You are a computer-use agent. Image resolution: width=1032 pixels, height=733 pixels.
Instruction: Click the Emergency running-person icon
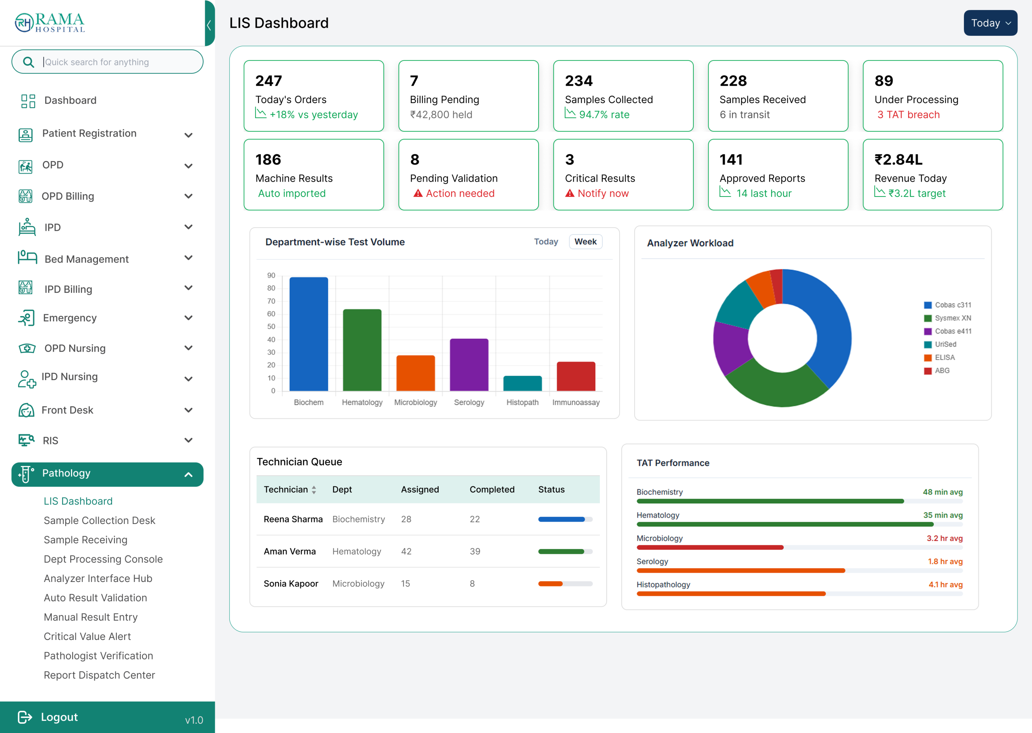[x=26, y=318]
